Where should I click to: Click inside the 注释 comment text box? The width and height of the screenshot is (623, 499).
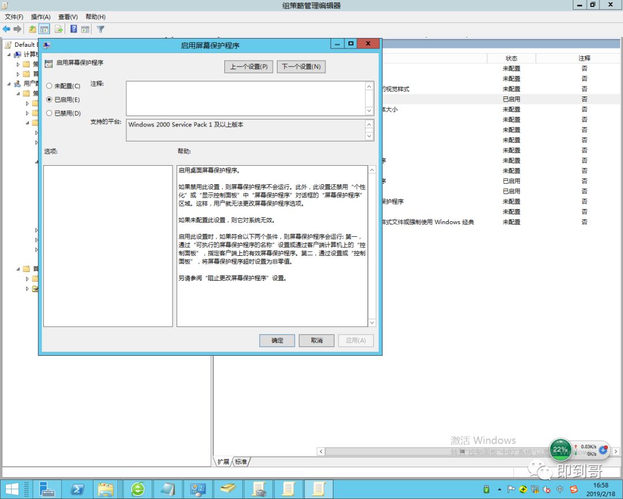point(246,98)
